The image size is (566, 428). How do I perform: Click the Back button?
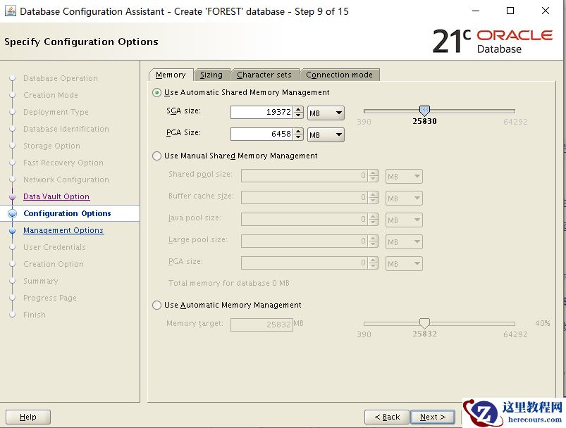click(387, 417)
